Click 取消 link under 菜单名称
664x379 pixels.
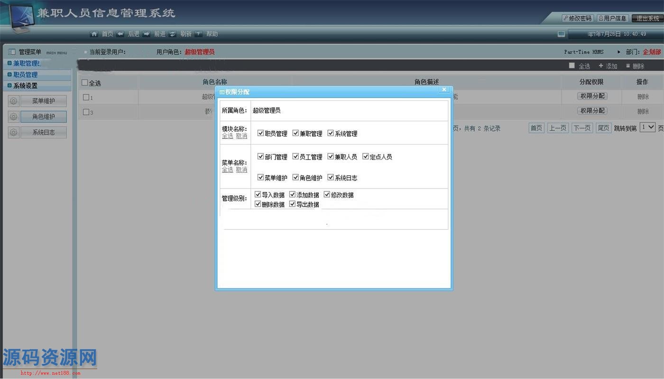[x=241, y=170]
